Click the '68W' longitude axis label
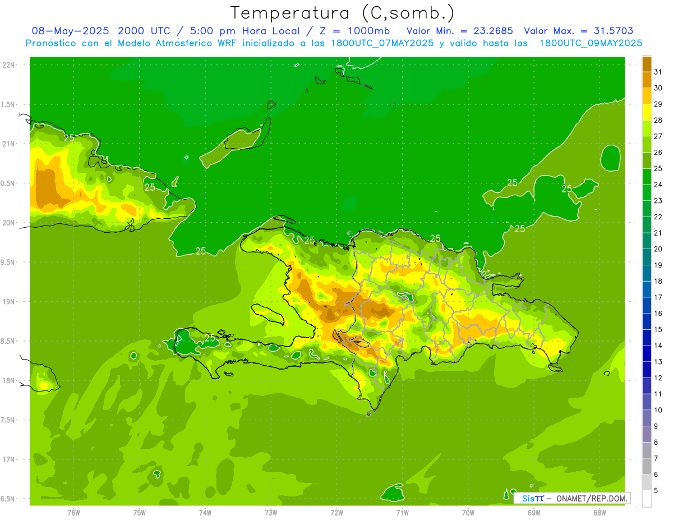 pyautogui.click(x=600, y=513)
